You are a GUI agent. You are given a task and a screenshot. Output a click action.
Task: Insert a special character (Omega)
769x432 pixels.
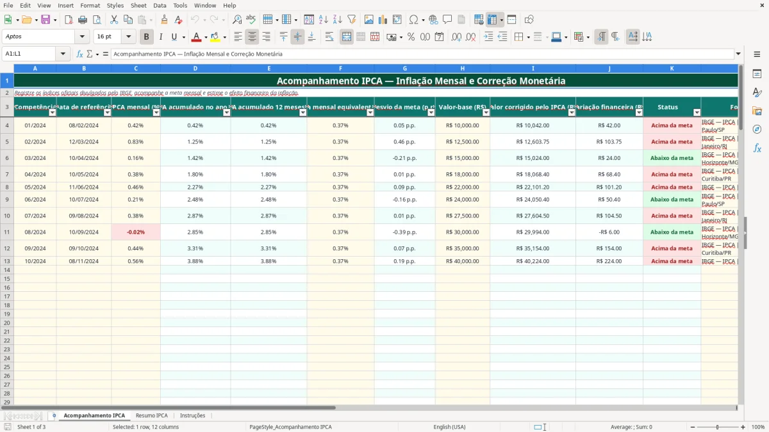pyautogui.click(x=413, y=20)
